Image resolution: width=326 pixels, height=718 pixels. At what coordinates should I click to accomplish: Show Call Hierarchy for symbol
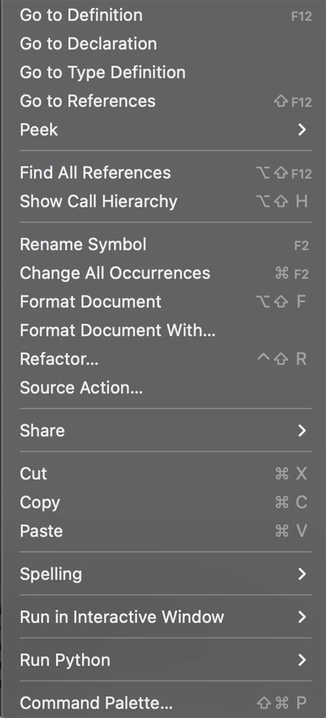[166, 202]
